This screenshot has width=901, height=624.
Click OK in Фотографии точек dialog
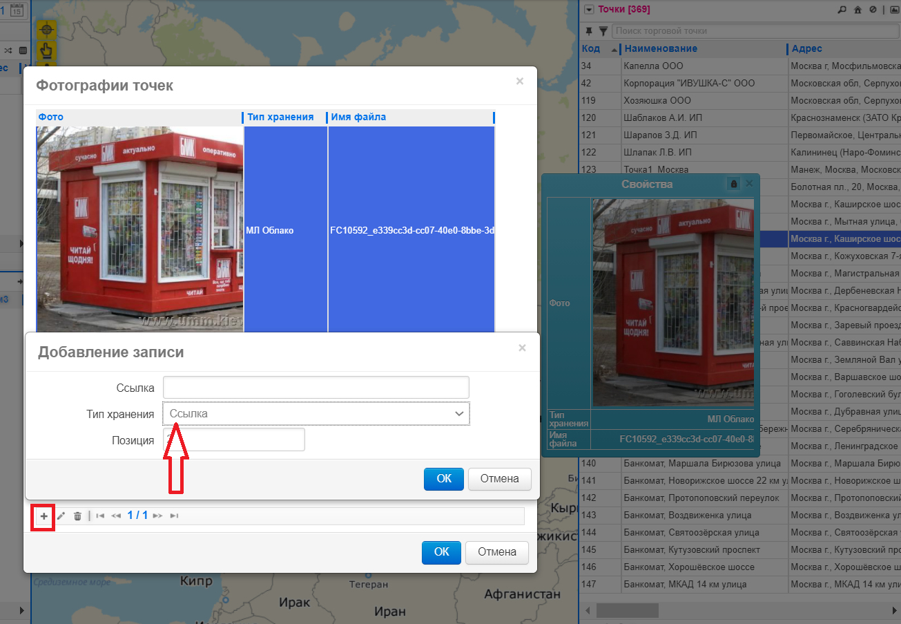441,551
